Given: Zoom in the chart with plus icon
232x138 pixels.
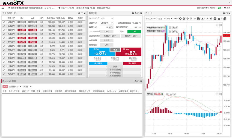Looking at the screenshot, I should click(x=180, y=19).
